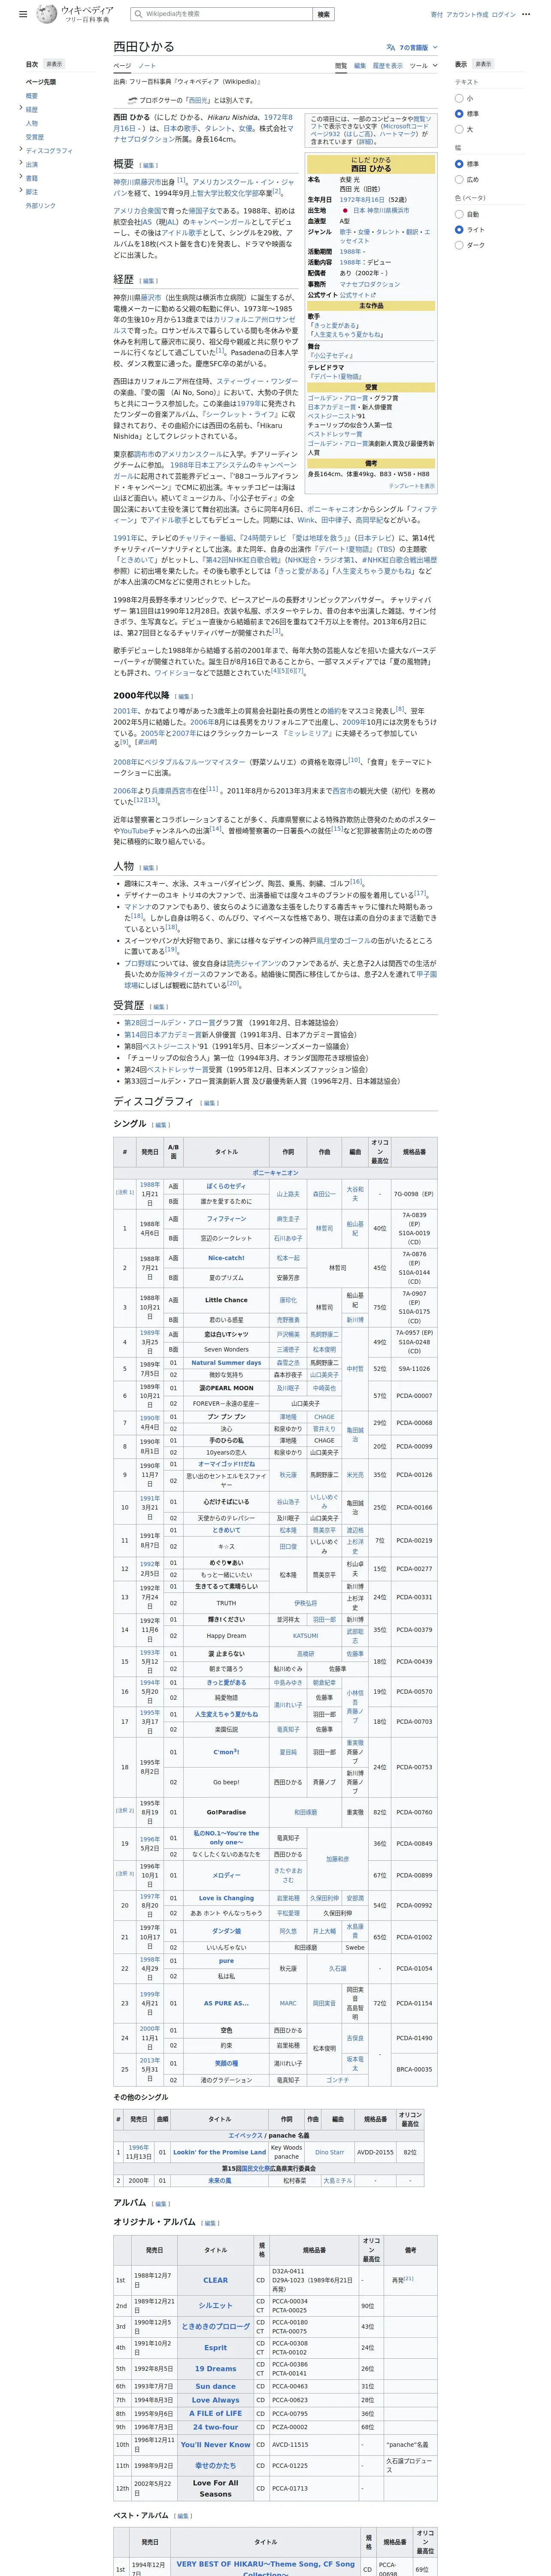The width and height of the screenshot is (551, 2576).
Task: Open the hamburger main menu
Action: tap(23, 15)
